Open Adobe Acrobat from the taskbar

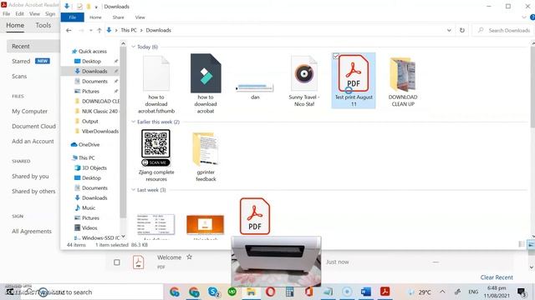[385, 292]
